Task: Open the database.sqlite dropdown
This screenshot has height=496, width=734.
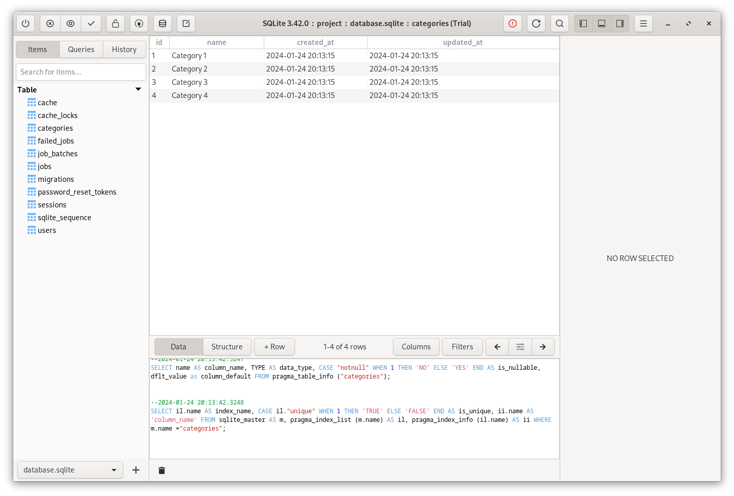Action: 71,470
